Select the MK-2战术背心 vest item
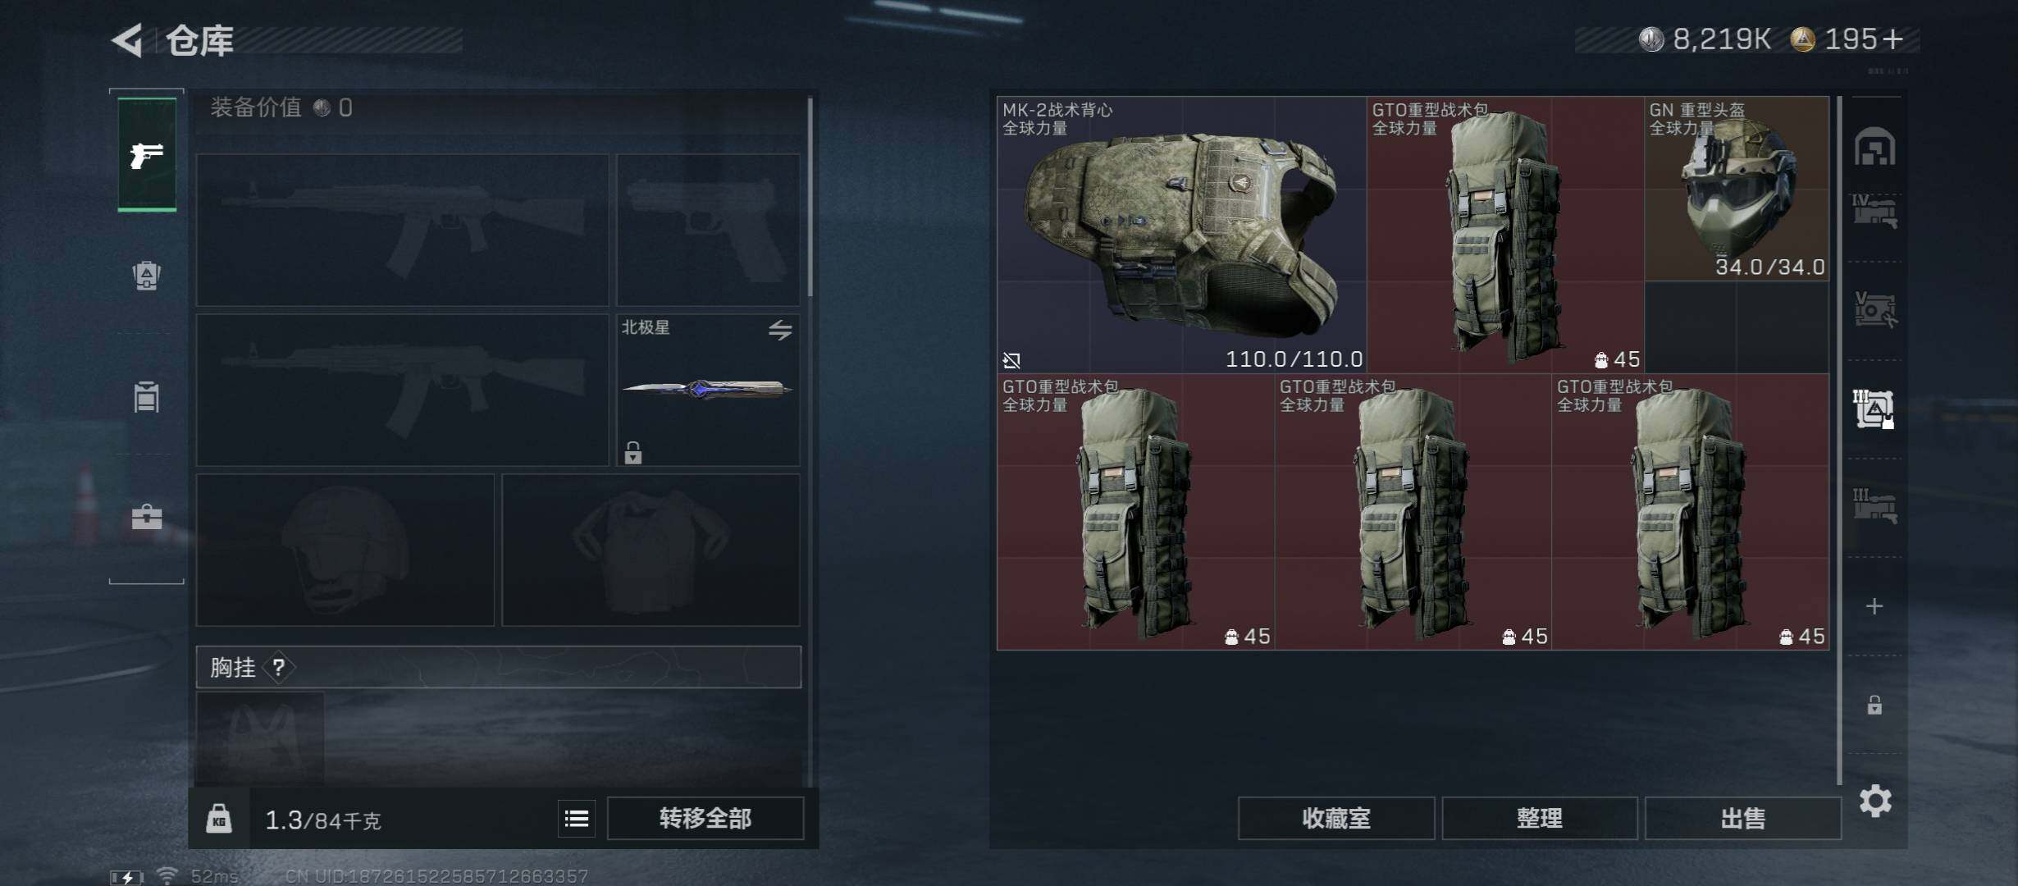 (x=1182, y=235)
